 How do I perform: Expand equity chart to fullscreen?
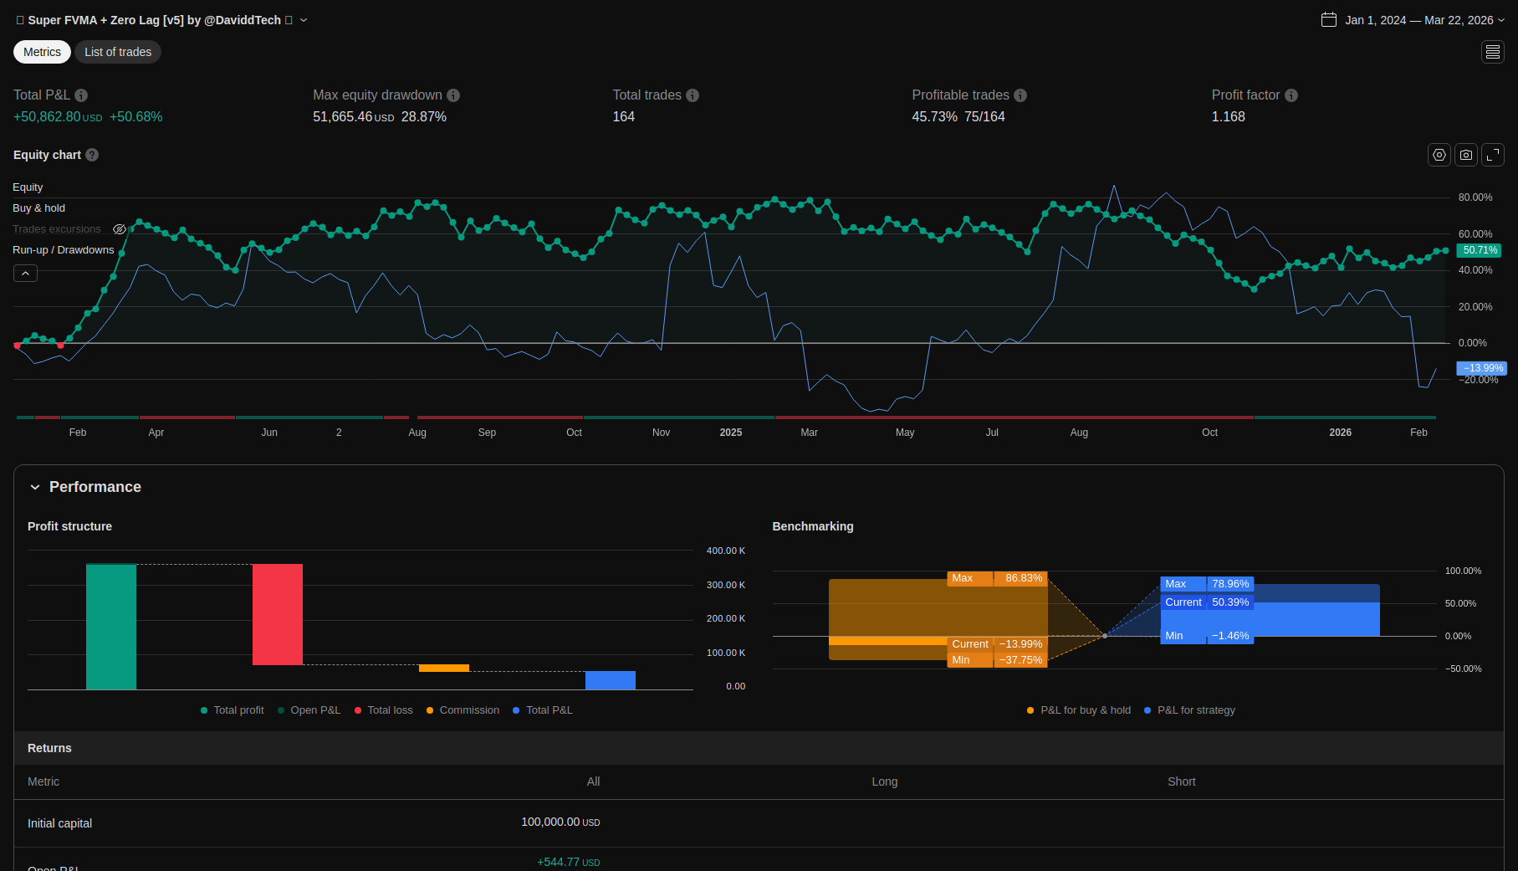[x=1493, y=155]
